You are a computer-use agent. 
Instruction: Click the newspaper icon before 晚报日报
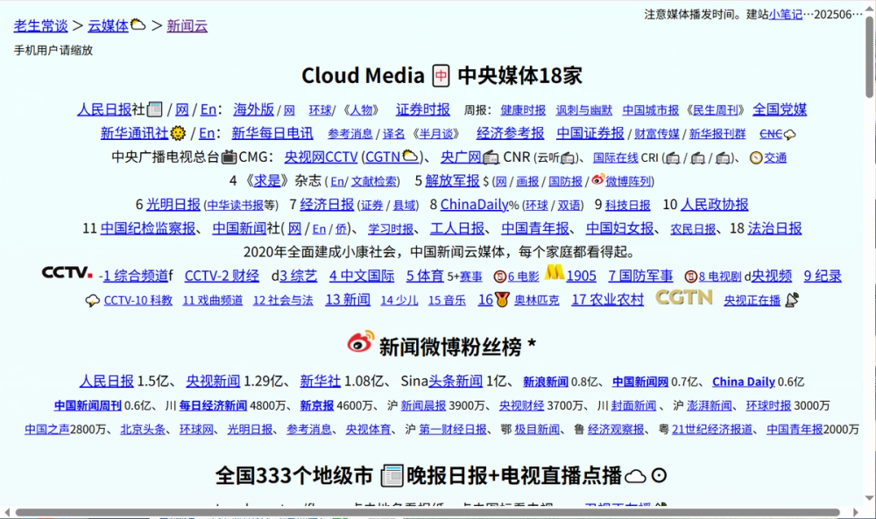tap(392, 475)
